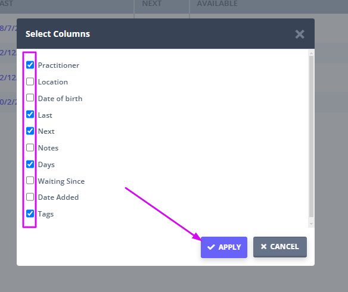This screenshot has height=292, width=348.
Task: Close the Select Columns dialog with X
Action: click(300, 34)
